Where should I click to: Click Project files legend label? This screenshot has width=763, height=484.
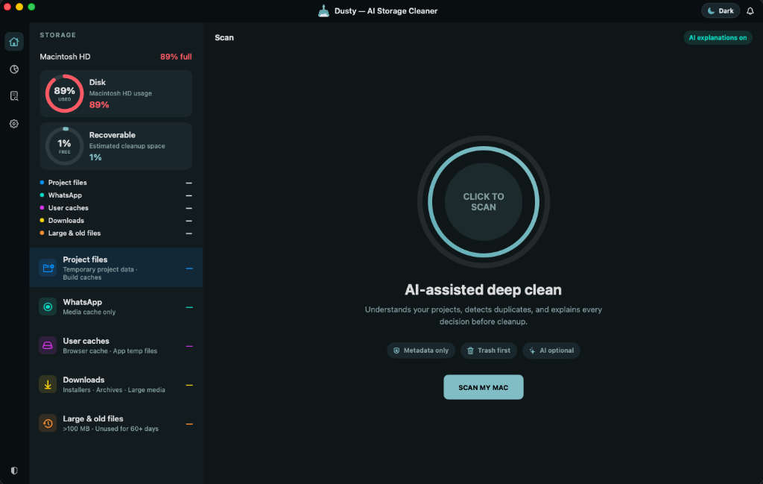68,183
